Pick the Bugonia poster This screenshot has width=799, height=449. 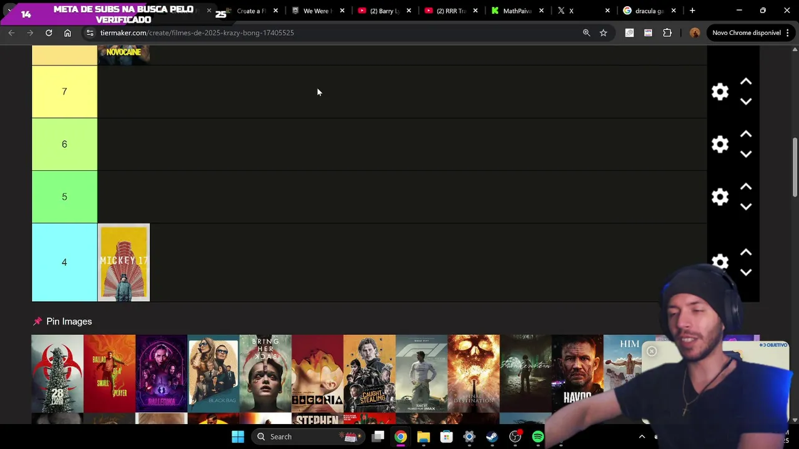(x=317, y=374)
